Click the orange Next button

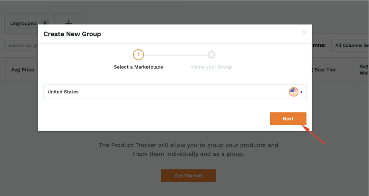[288, 119]
